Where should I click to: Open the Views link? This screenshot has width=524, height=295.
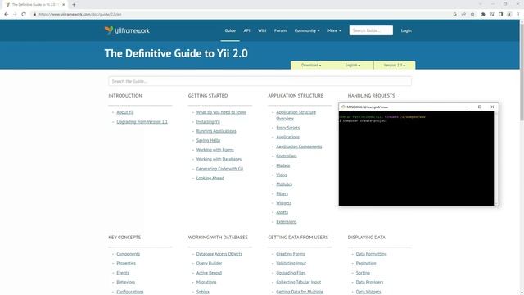(282, 175)
